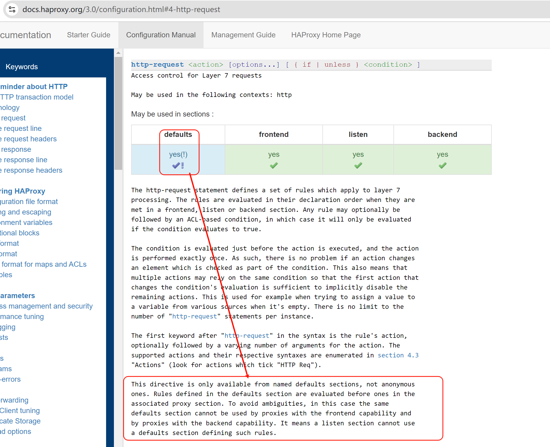Open 'Client tuning' in the sidebar
Screen dimensions: 550x447
(20, 411)
